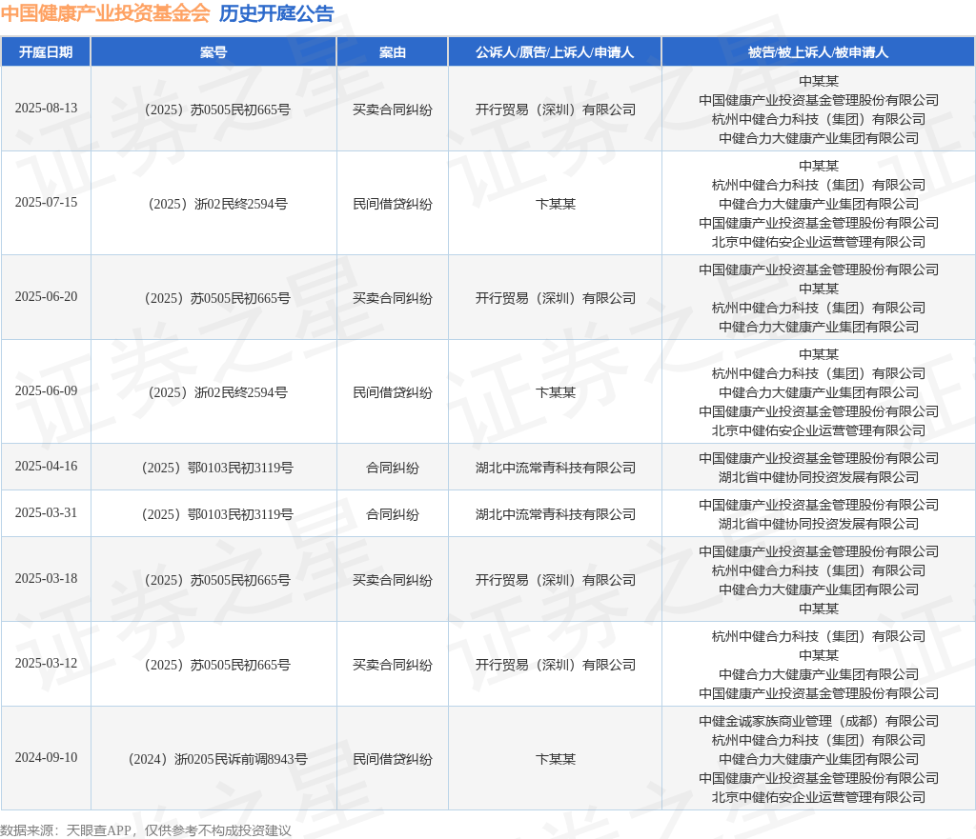Click 开行贸易（深圳）有限公司 in the 2025-08-13 row
The image size is (976, 839).
(x=556, y=110)
